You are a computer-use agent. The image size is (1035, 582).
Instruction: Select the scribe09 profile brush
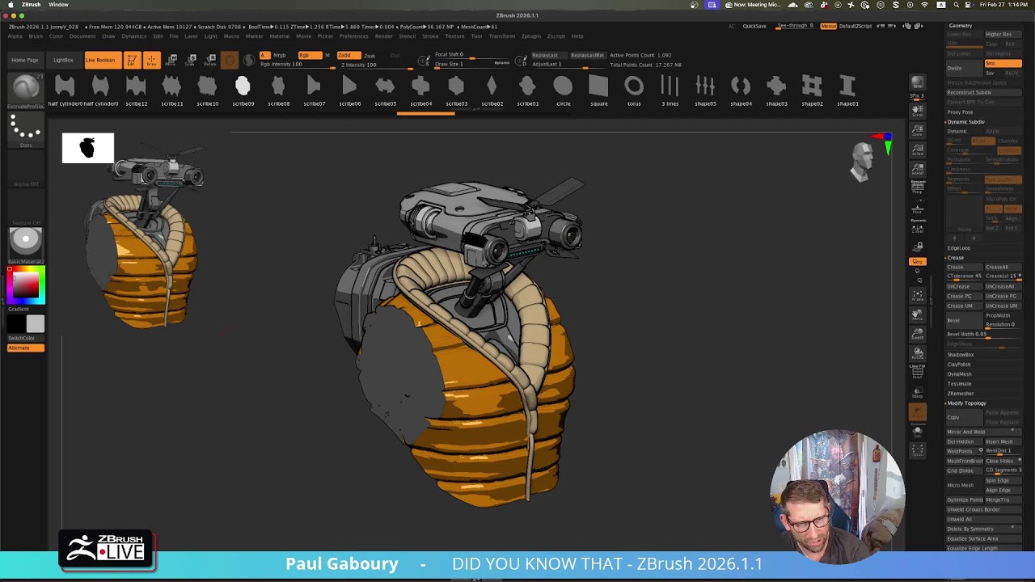click(243, 90)
